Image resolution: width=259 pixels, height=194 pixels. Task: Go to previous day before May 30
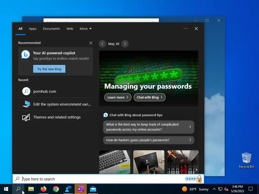click(x=102, y=44)
